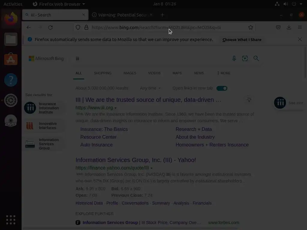
Task: Open 'Information Services Group, Inc. (III) - Yahoo!' result
Action: [136, 160]
